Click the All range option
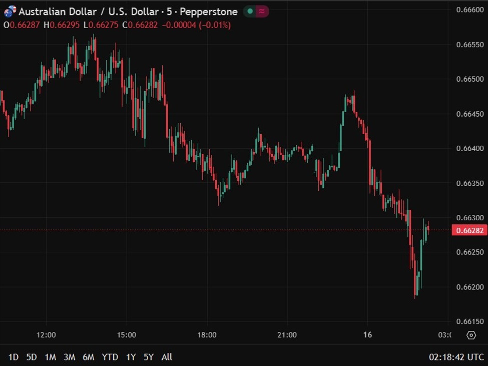This screenshot has height=366, width=488. point(167,357)
